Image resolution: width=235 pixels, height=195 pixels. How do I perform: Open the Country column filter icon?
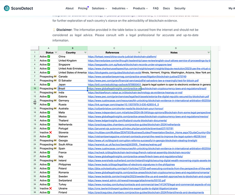85,53
